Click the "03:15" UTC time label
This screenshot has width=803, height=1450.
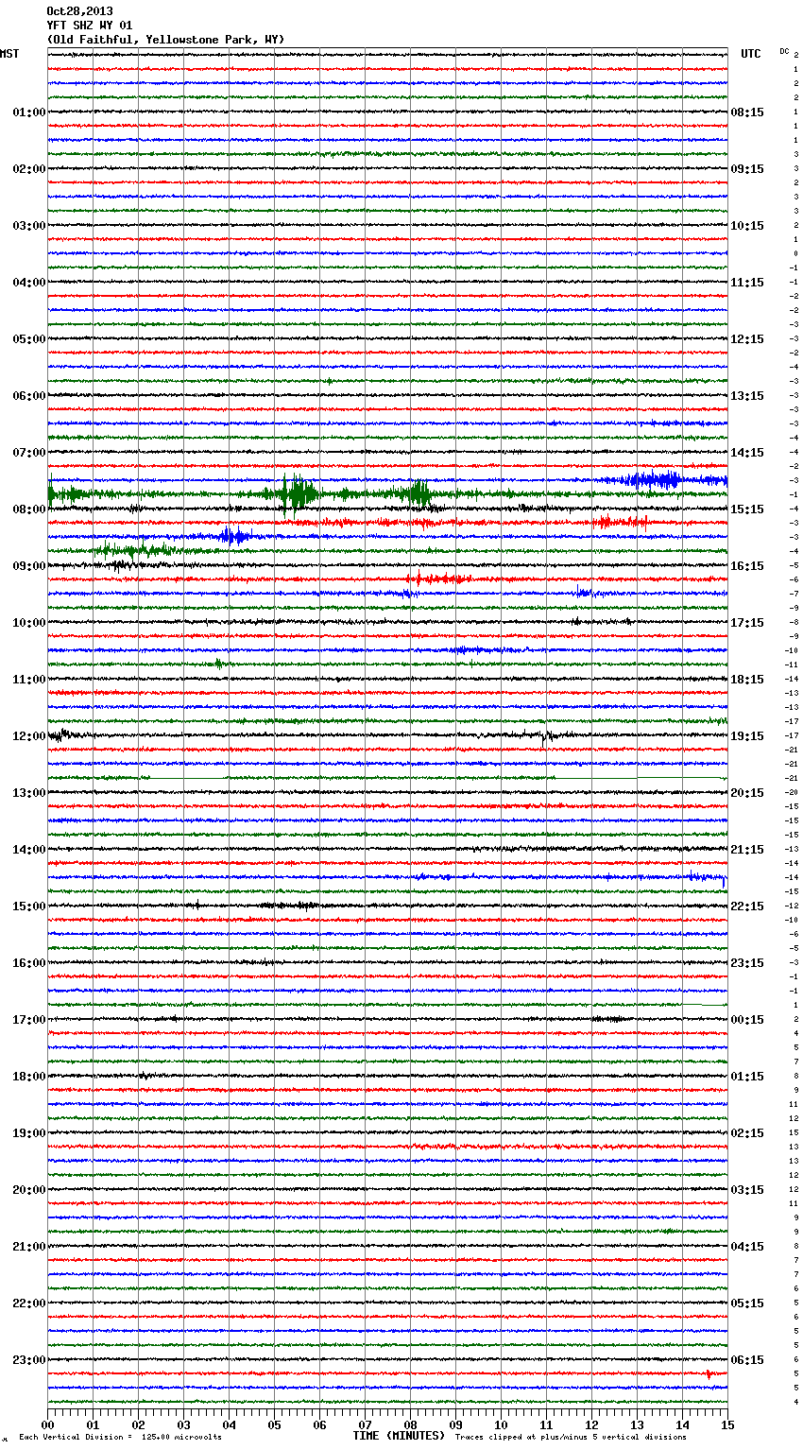tap(747, 1190)
